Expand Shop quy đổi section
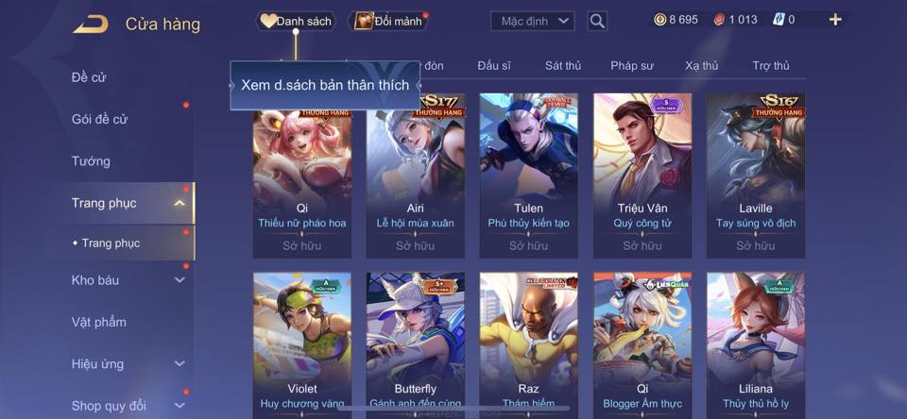907x419 pixels. pyautogui.click(x=180, y=405)
